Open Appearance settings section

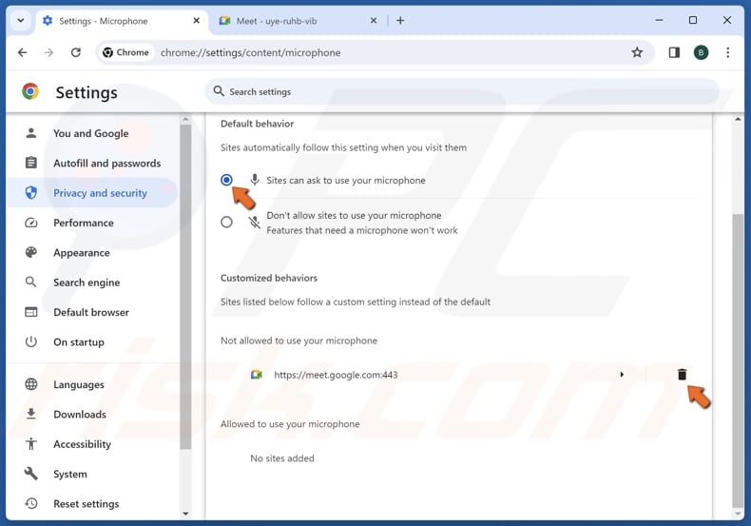pos(92,252)
